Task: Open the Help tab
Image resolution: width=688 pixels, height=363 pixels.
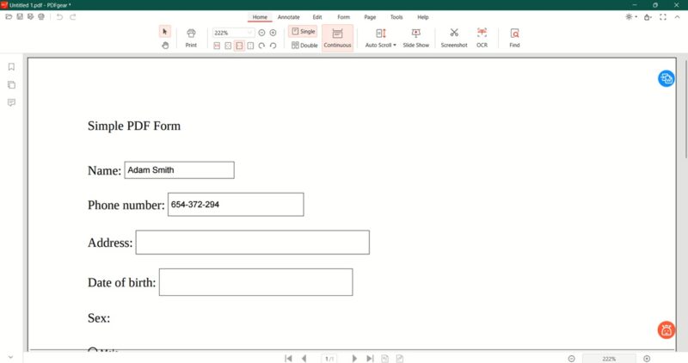Action: coord(423,17)
